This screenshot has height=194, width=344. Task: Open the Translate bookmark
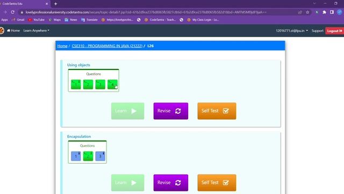tap(89, 20)
